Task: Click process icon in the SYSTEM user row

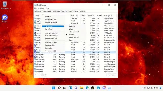Action: [35, 18]
